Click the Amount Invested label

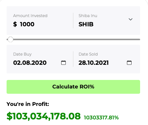tap(30, 16)
